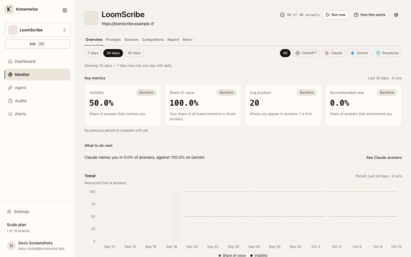
Task: Open Alerts with the bell icon
Action: (37, 114)
